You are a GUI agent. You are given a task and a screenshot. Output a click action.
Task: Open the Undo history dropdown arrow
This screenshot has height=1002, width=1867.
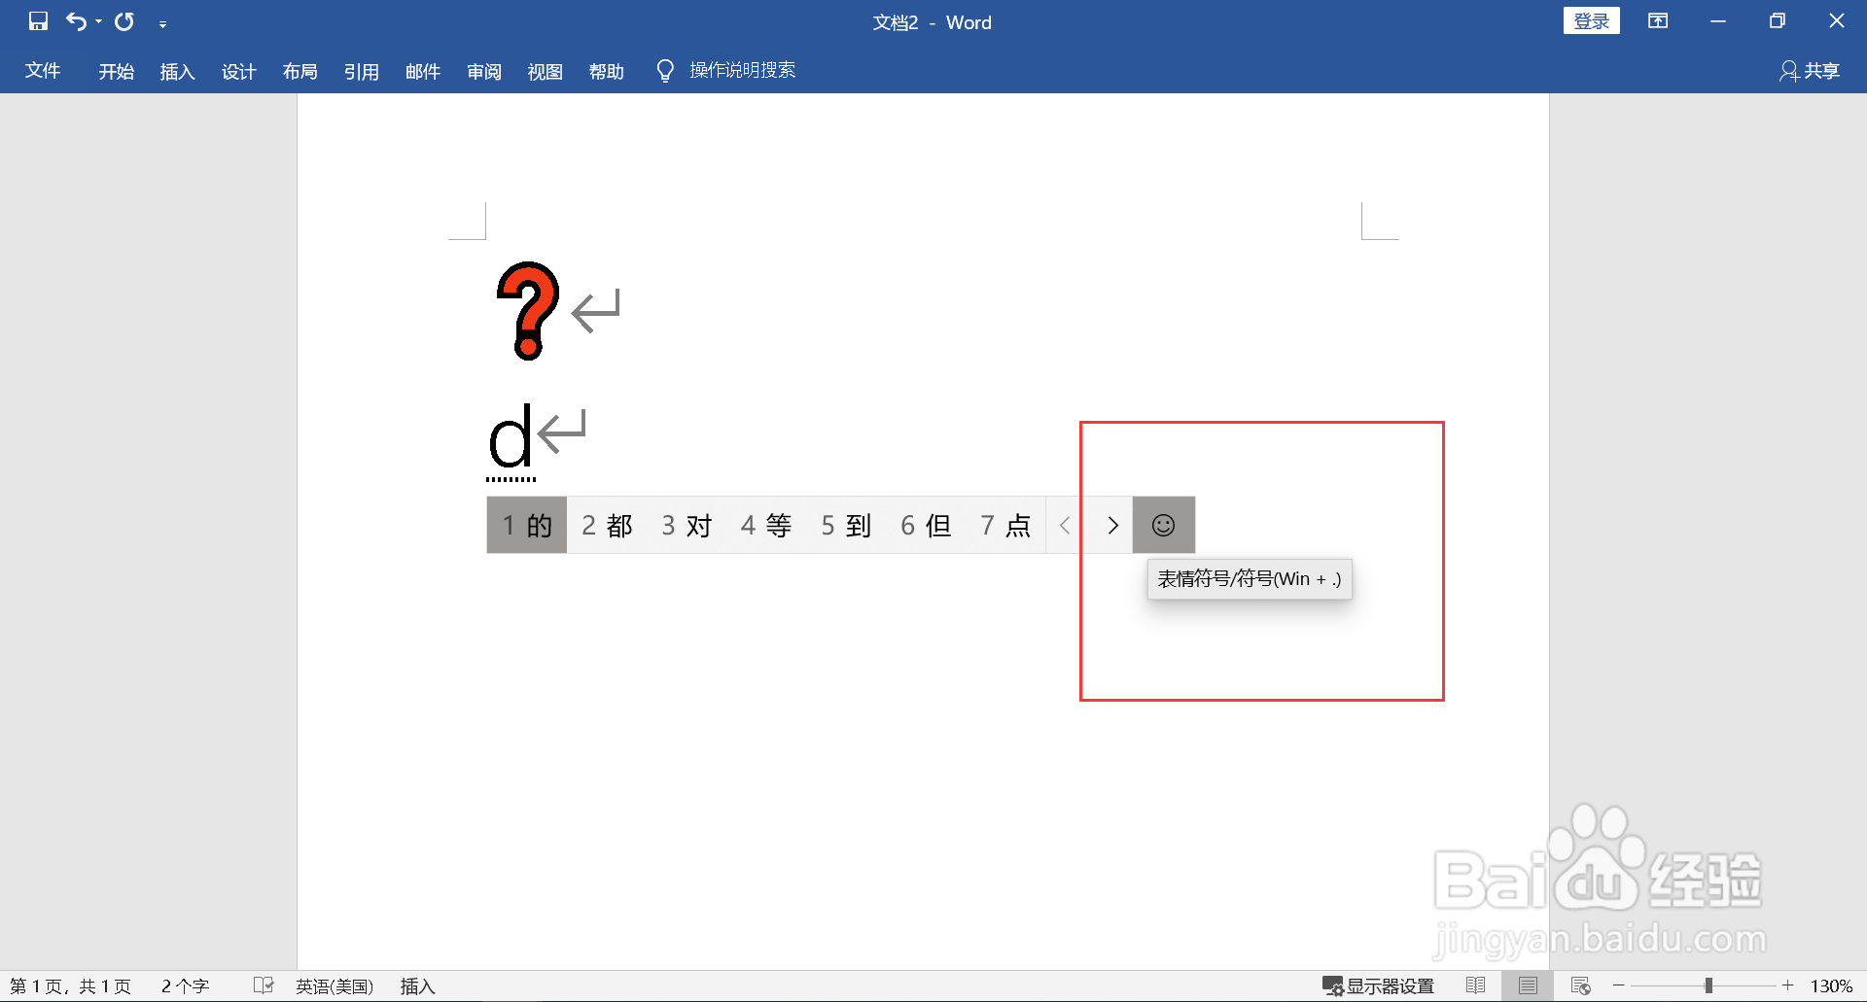click(98, 22)
